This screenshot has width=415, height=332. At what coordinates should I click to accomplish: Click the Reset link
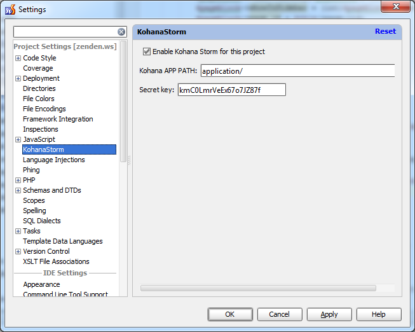click(x=385, y=31)
